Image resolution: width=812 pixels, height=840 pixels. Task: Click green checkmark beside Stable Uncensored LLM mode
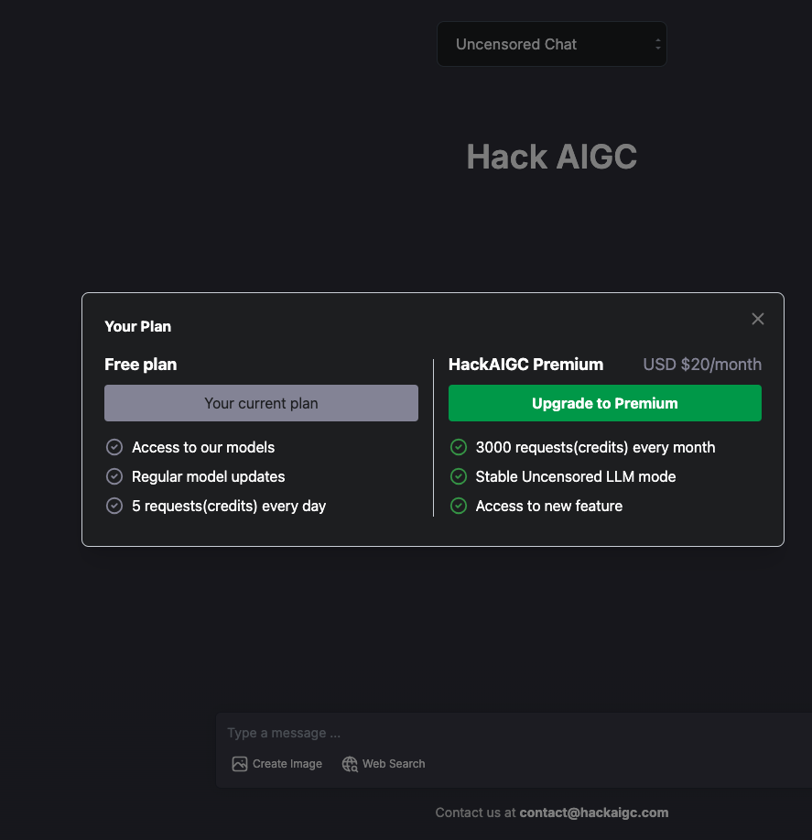tap(459, 476)
